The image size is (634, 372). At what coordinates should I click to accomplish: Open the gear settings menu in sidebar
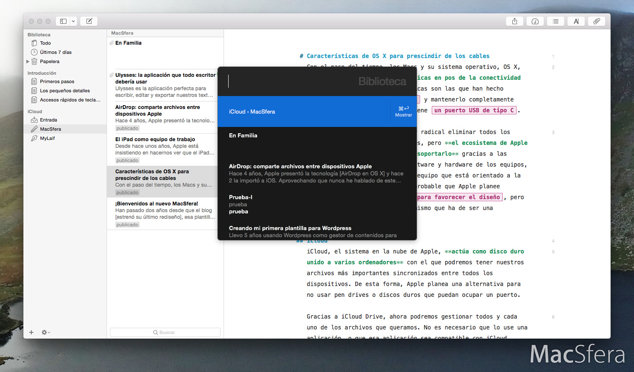(x=46, y=332)
